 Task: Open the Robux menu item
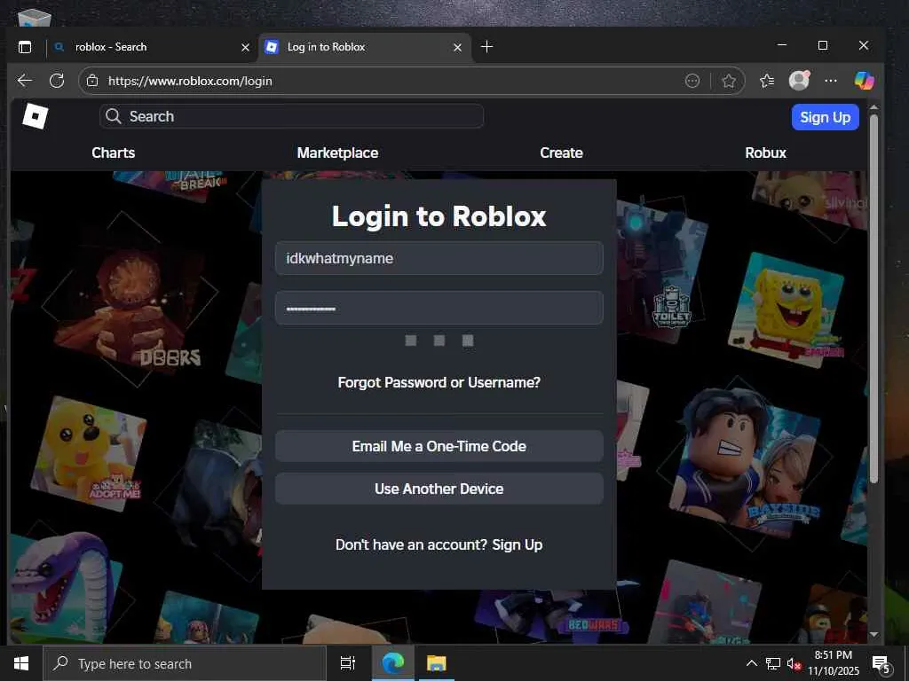click(x=765, y=153)
